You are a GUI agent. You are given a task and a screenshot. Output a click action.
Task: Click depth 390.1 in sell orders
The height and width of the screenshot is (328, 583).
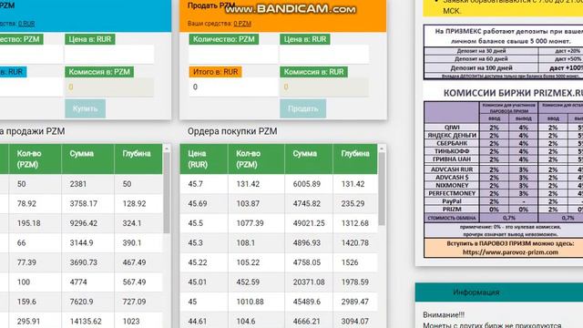132,243
